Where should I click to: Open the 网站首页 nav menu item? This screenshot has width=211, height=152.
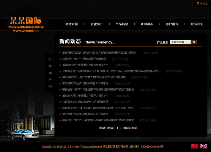[x=72, y=24]
